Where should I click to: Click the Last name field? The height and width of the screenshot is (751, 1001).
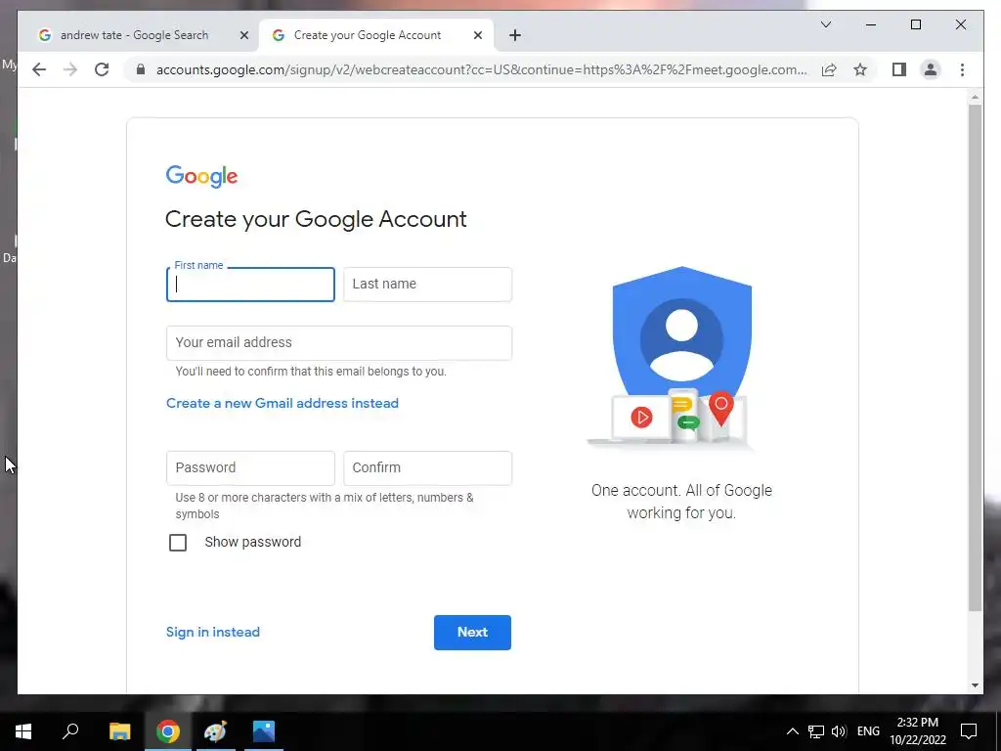[427, 285]
